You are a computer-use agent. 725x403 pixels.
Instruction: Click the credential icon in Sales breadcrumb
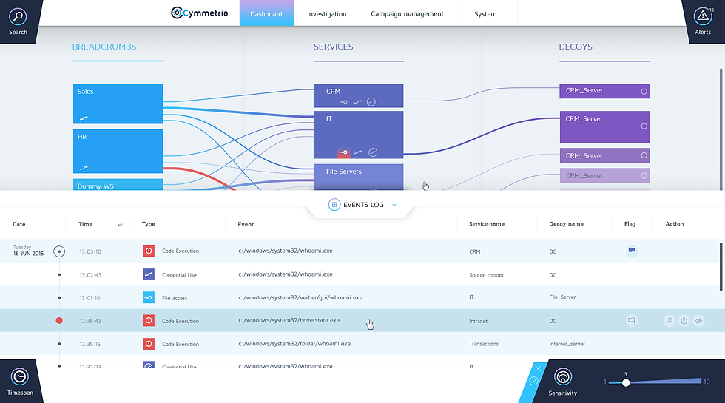[84, 118]
